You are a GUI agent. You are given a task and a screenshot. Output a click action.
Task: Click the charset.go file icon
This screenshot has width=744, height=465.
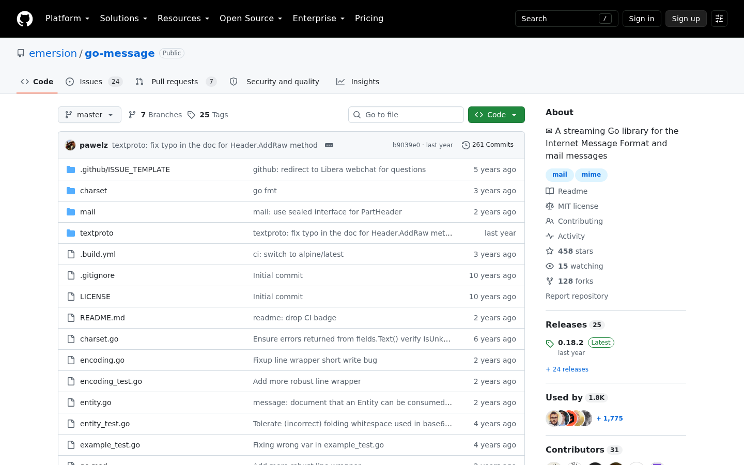click(71, 339)
